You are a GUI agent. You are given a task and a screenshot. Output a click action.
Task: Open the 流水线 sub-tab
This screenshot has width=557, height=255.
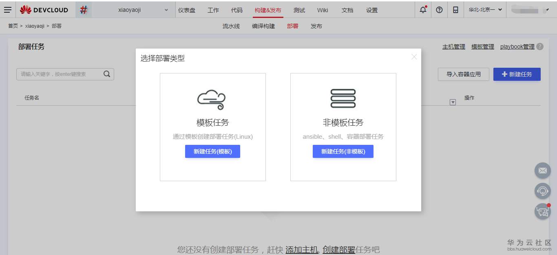point(231,26)
